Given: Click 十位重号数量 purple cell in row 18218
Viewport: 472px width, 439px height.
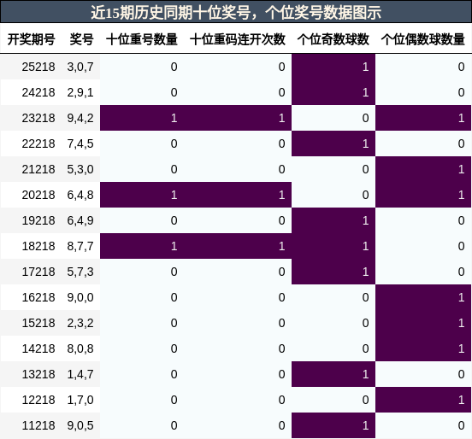Looking at the screenshot, I should coord(142,246).
